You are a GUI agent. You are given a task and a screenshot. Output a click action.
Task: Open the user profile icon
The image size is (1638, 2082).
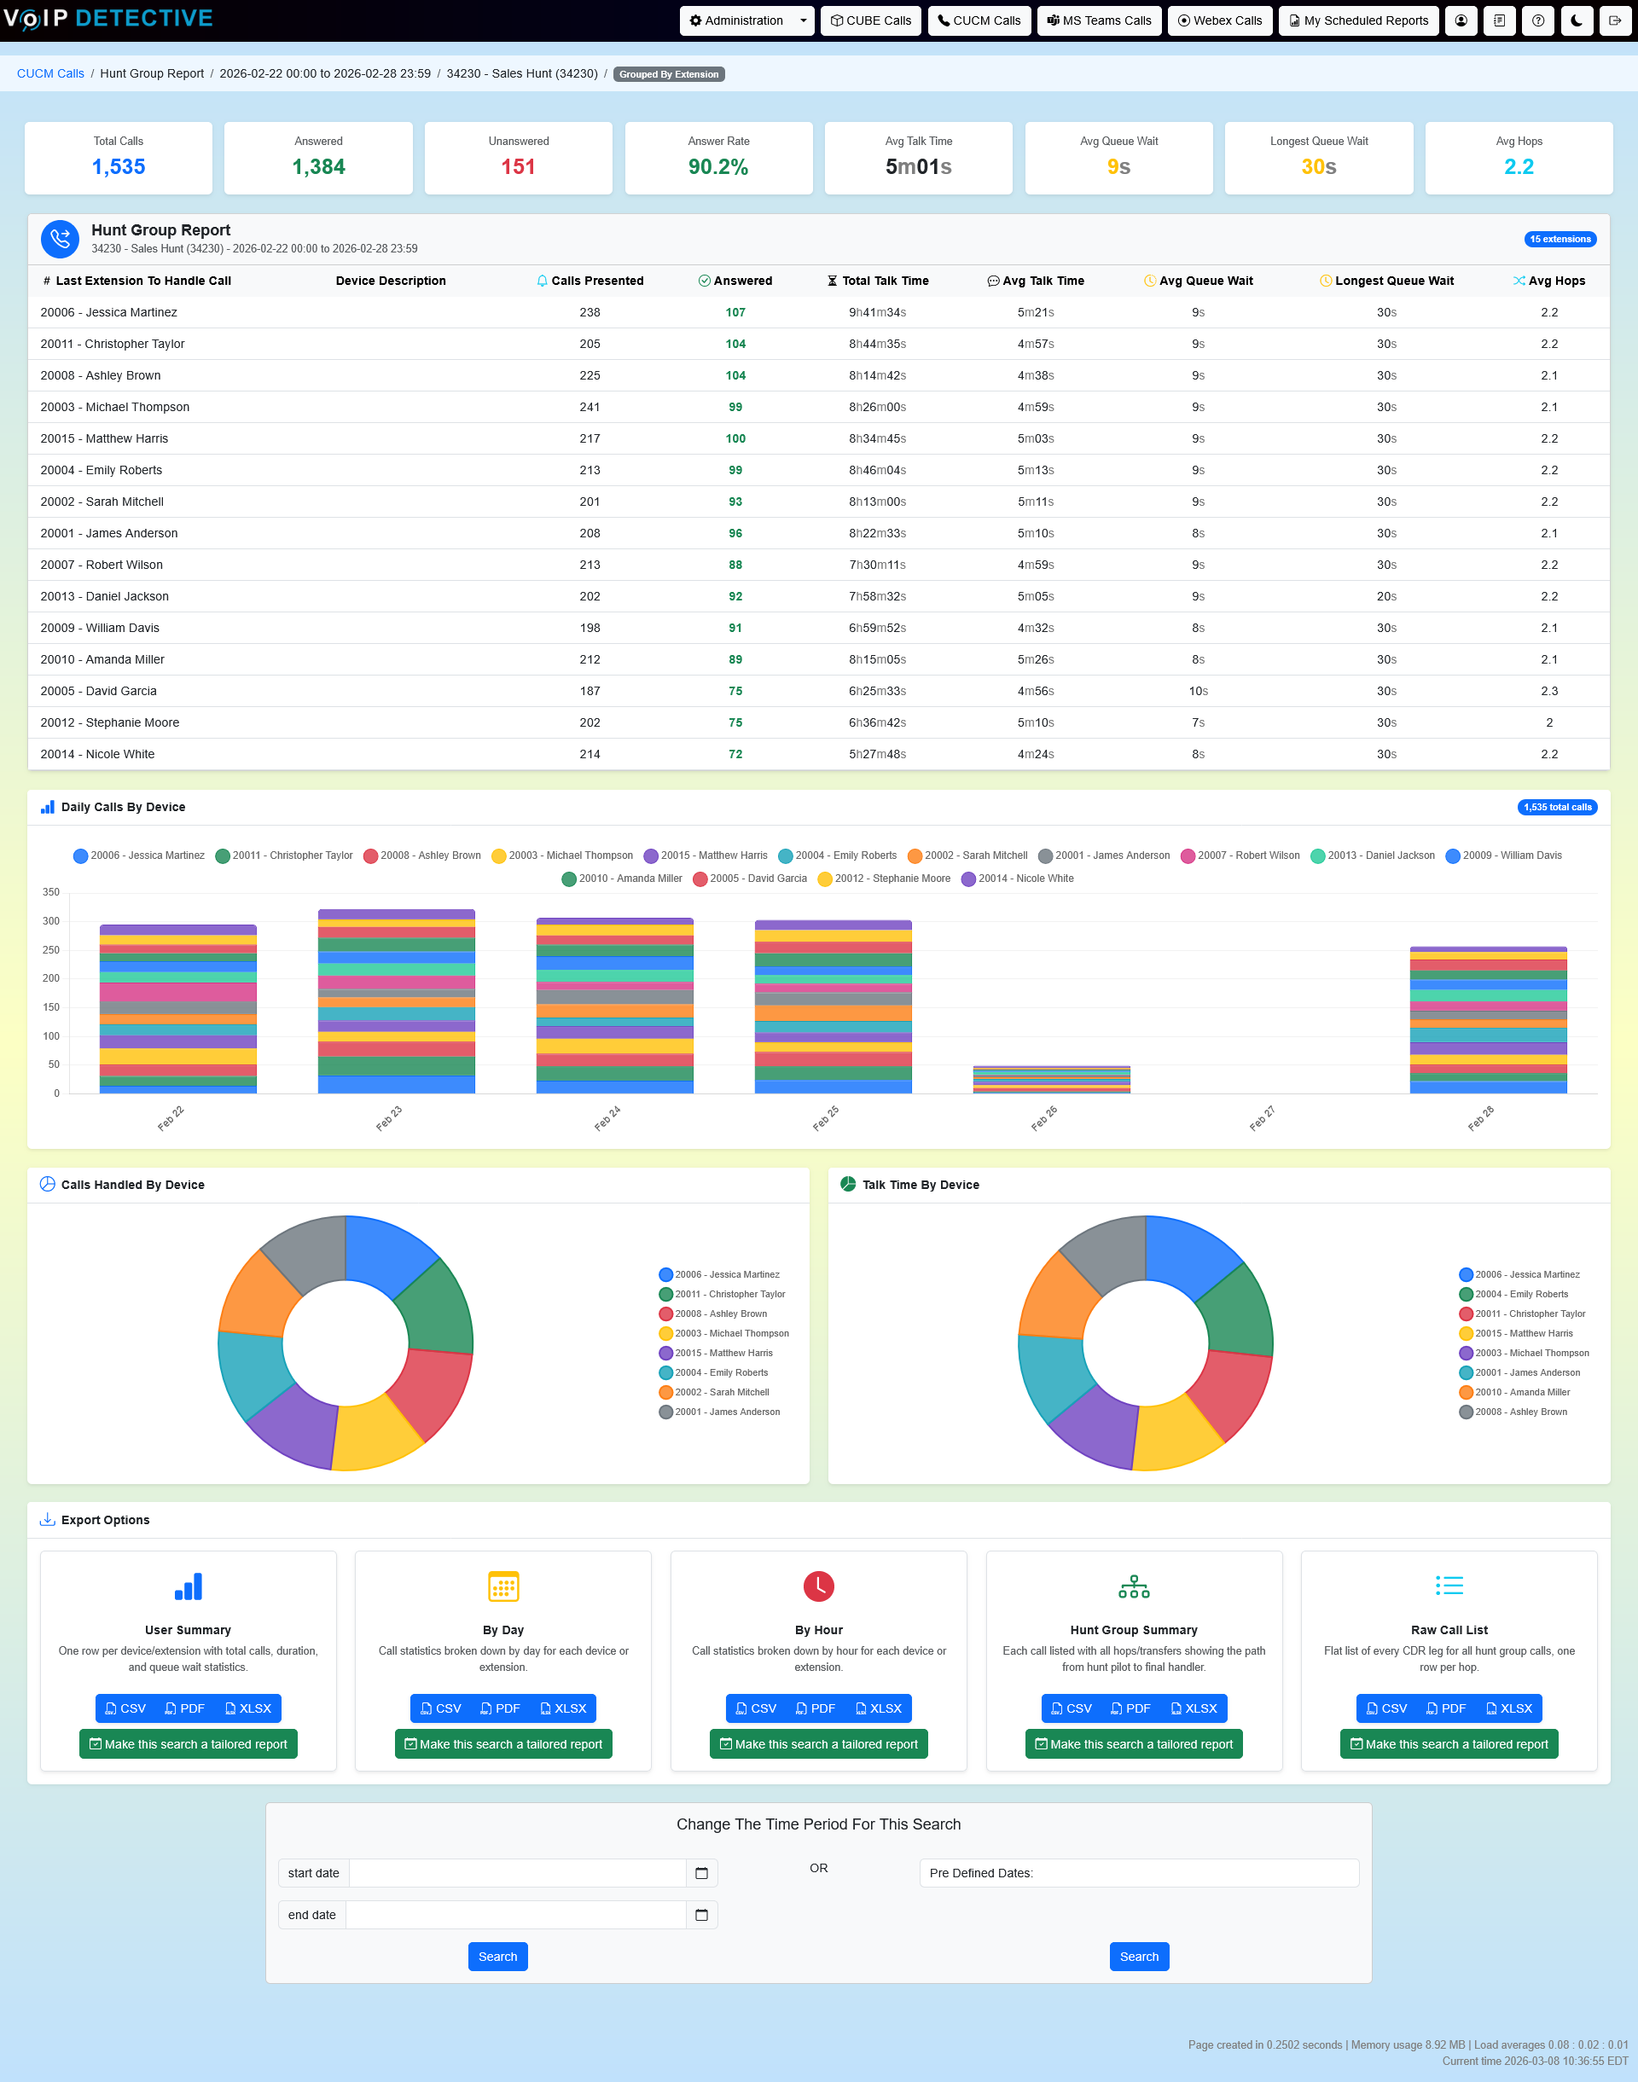coord(1461,20)
